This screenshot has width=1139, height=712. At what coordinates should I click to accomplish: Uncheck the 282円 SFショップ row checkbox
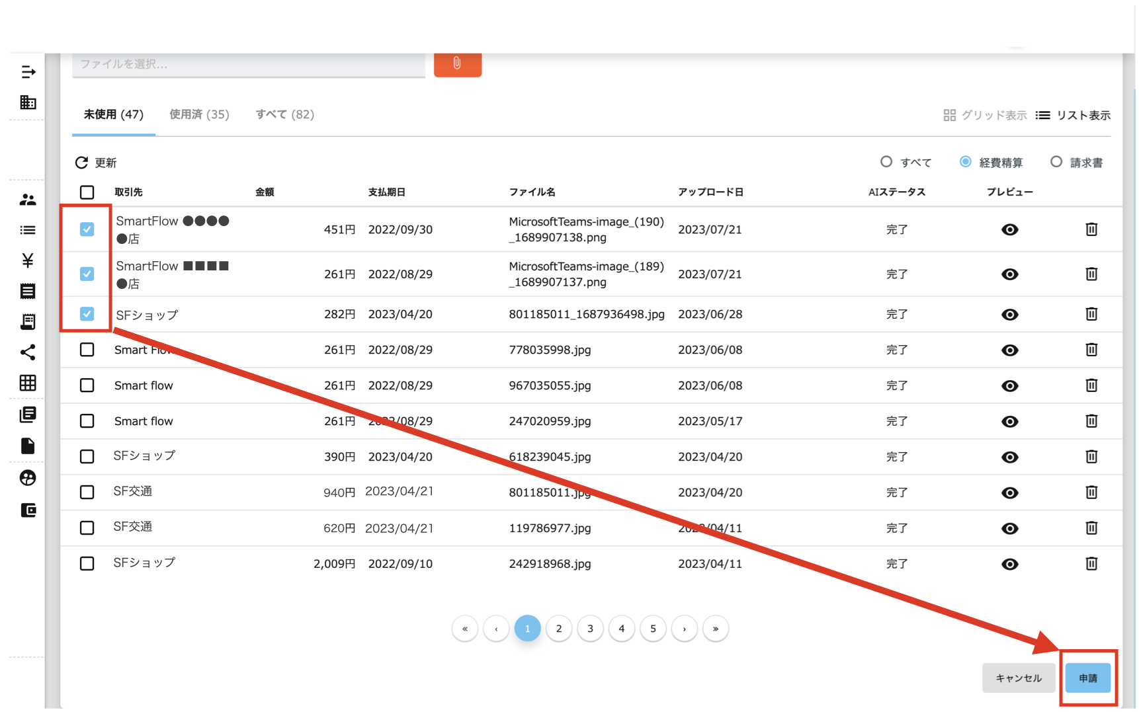(x=87, y=314)
